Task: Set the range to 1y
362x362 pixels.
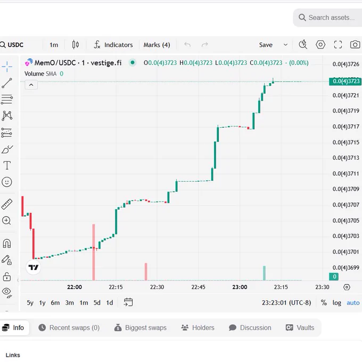Action: (42, 303)
